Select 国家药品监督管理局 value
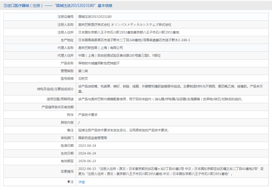Viewport: 272px width, 188px height. [93, 138]
